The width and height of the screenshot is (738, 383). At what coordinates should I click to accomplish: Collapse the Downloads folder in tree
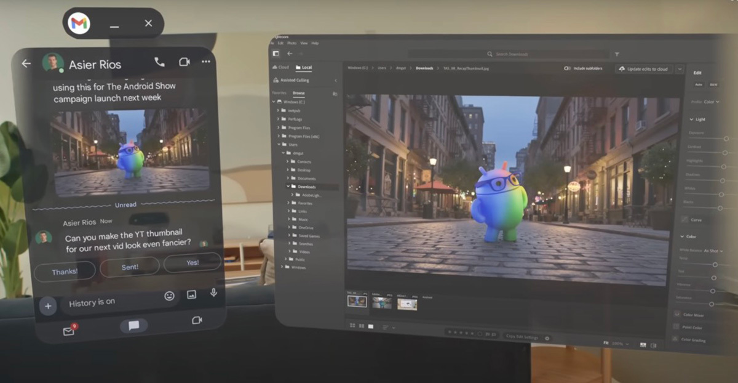(x=287, y=186)
